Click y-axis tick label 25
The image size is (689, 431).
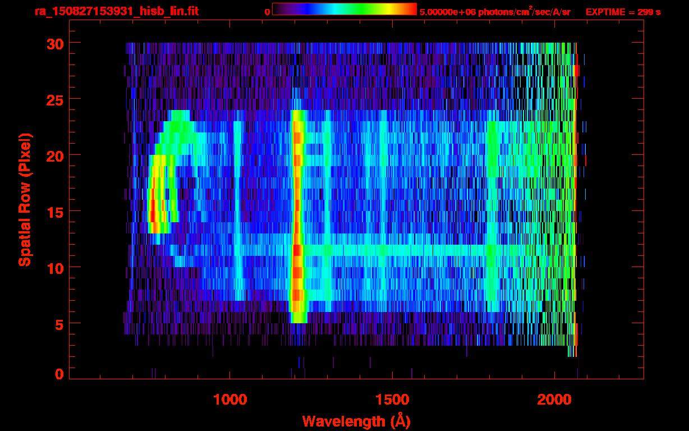click(55, 99)
